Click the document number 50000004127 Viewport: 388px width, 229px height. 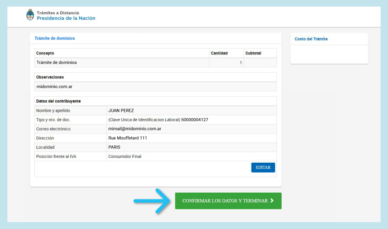tap(195, 120)
